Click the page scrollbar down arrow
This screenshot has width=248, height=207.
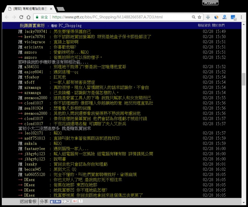243,202
